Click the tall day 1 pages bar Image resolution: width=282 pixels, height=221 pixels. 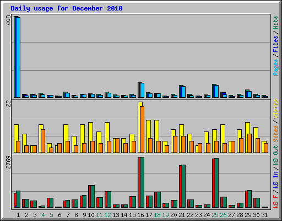(x=18, y=57)
